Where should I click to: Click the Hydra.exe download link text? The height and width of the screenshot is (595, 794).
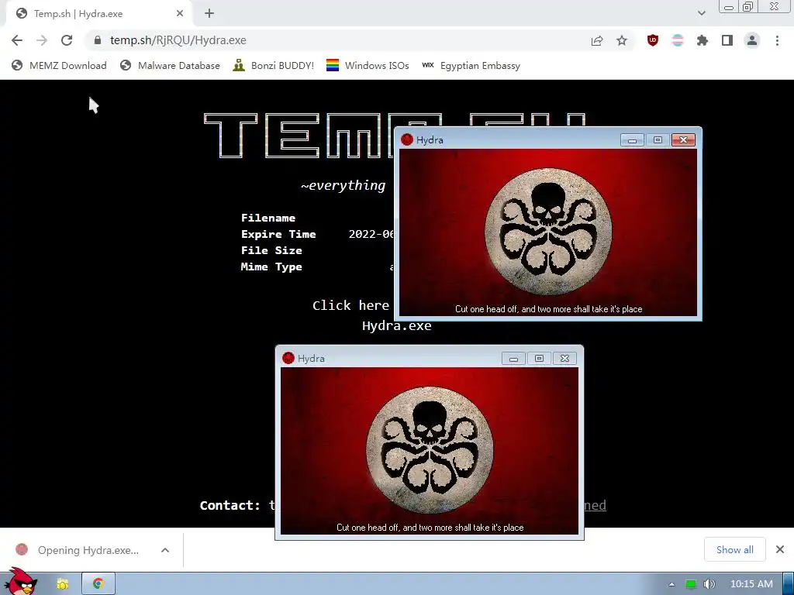[x=396, y=326]
